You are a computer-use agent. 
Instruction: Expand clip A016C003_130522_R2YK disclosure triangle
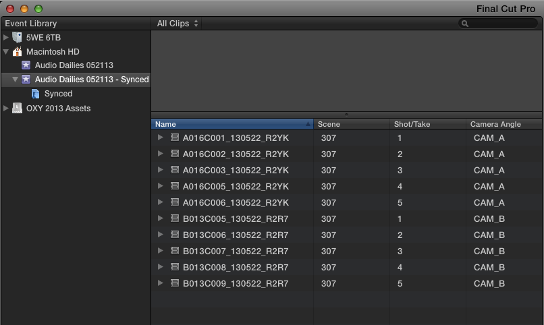point(160,170)
